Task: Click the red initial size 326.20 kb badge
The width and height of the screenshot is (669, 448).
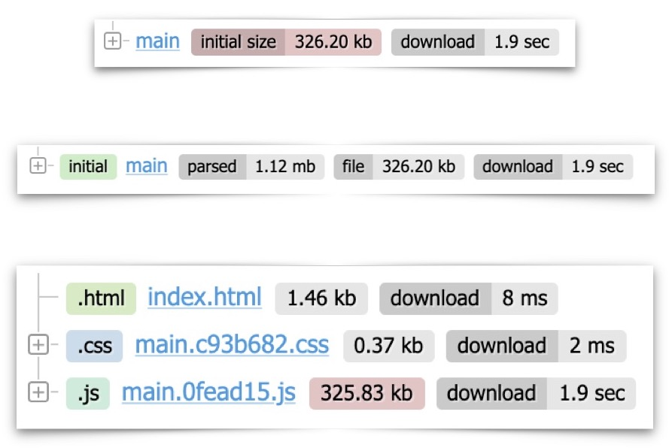Action: [286, 42]
